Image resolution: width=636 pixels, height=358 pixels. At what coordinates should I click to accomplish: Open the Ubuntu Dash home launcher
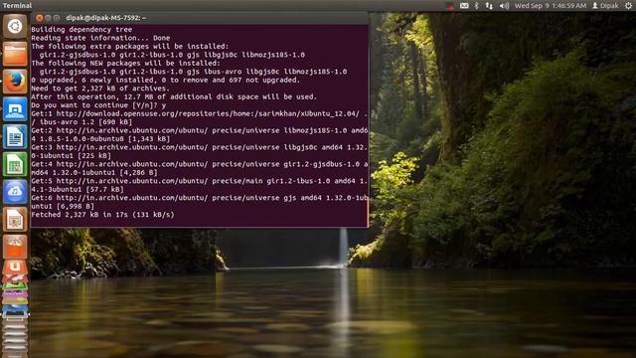(x=15, y=27)
